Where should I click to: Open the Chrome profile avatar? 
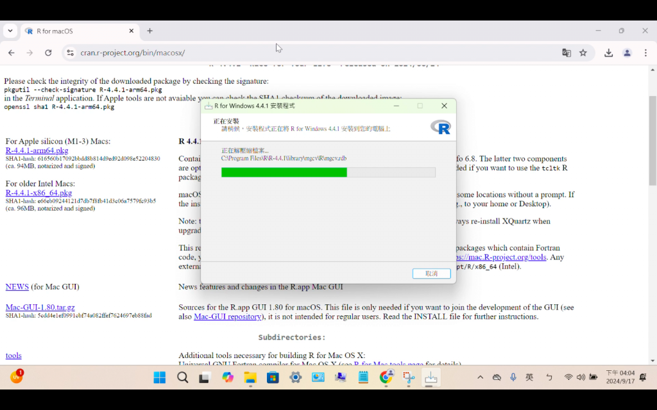pos(627,53)
